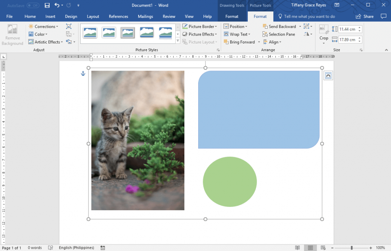Expand the Picture Styles gallery
391x251 pixels.
(x=178, y=41)
